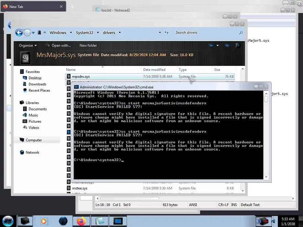Open Libraries in navigation pane

point(32,103)
